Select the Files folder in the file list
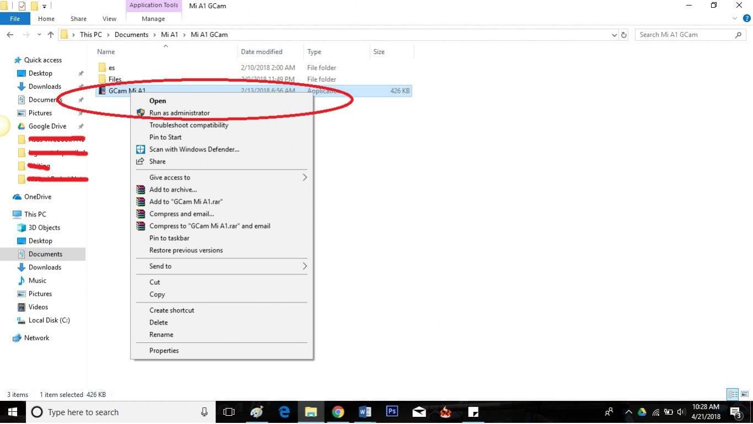753x424 pixels. point(115,79)
